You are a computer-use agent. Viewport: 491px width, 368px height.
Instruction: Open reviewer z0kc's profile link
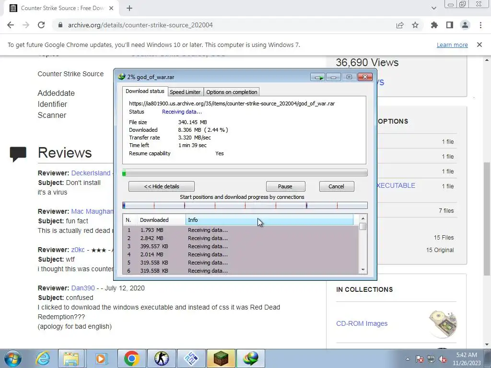pos(78,250)
